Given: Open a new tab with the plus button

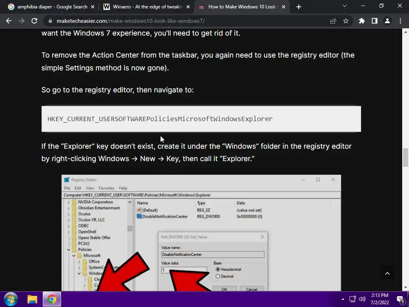Looking at the screenshot, I should click(299, 7).
